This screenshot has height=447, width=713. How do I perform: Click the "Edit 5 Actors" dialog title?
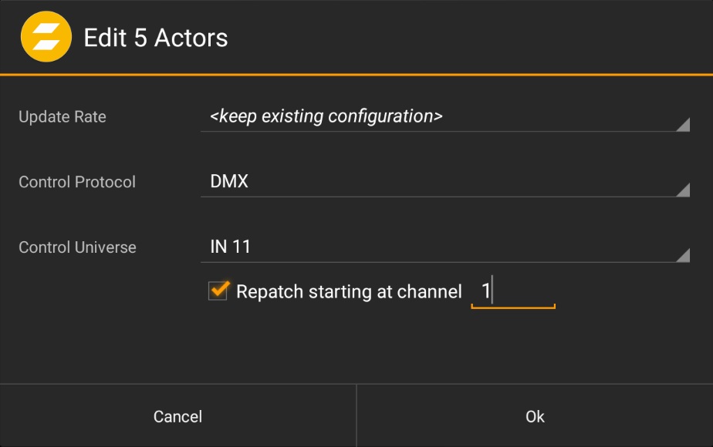[155, 38]
